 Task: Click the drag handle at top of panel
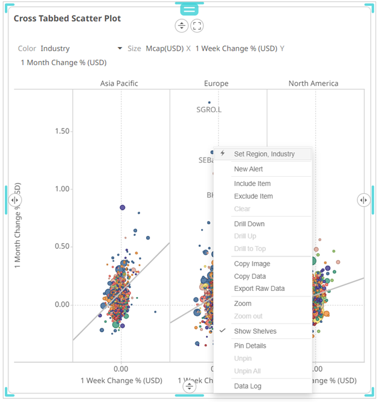click(x=189, y=8)
